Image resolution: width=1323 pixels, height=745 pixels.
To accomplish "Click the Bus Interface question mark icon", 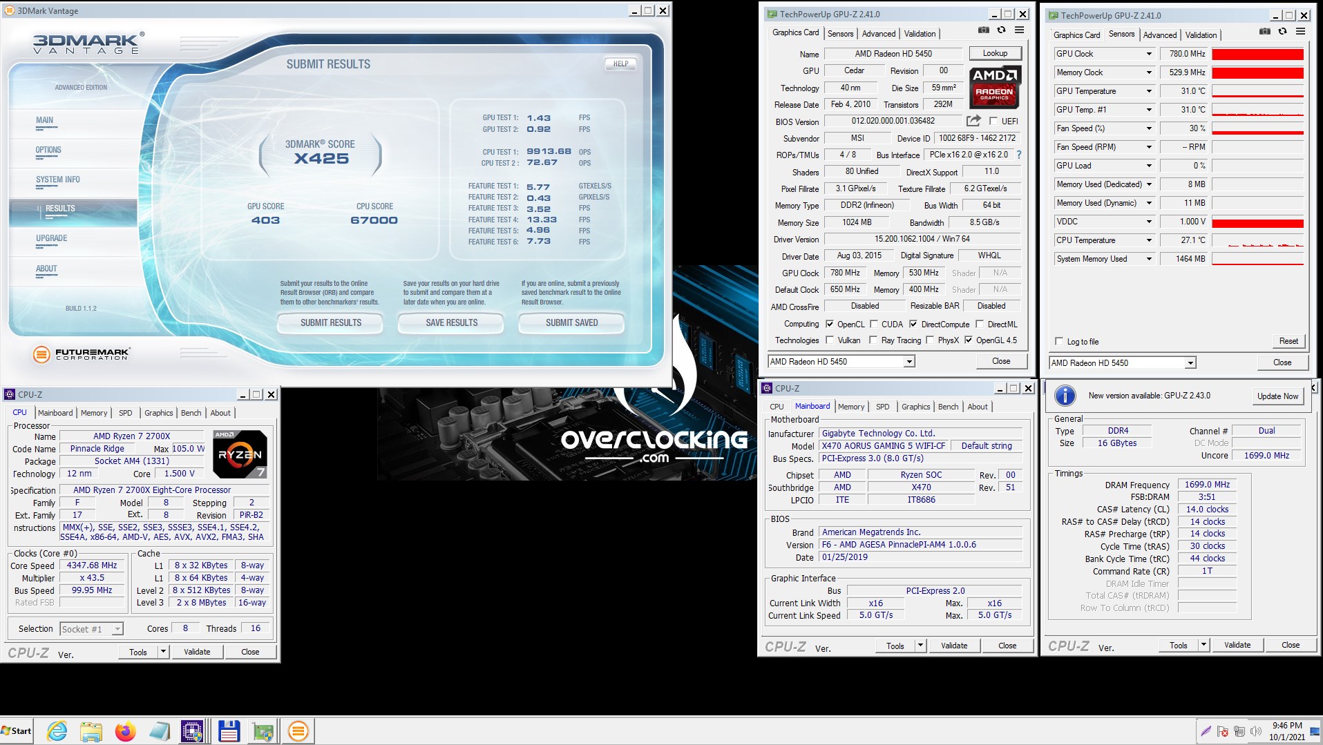I will pyautogui.click(x=1019, y=155).
